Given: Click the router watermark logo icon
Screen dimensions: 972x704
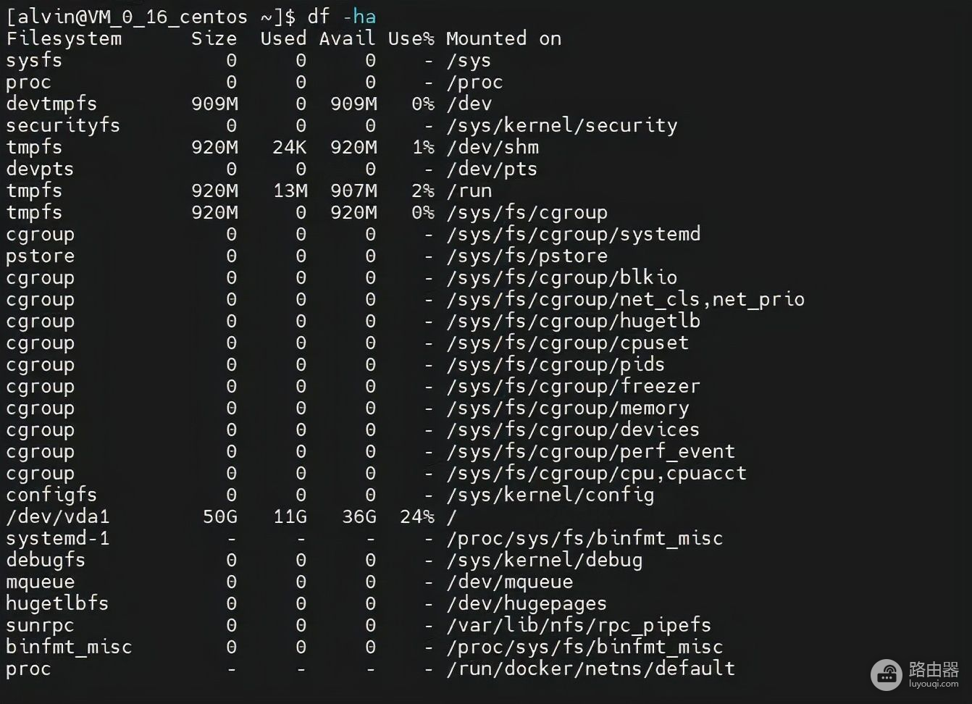Looking at the screenshot, I should click(887, 676).
